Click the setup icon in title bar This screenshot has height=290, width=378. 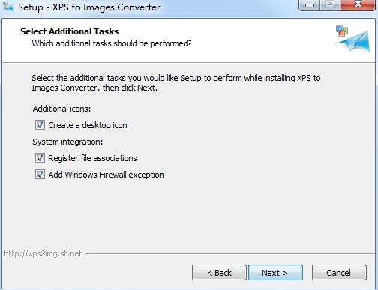[x=8, y=7]
